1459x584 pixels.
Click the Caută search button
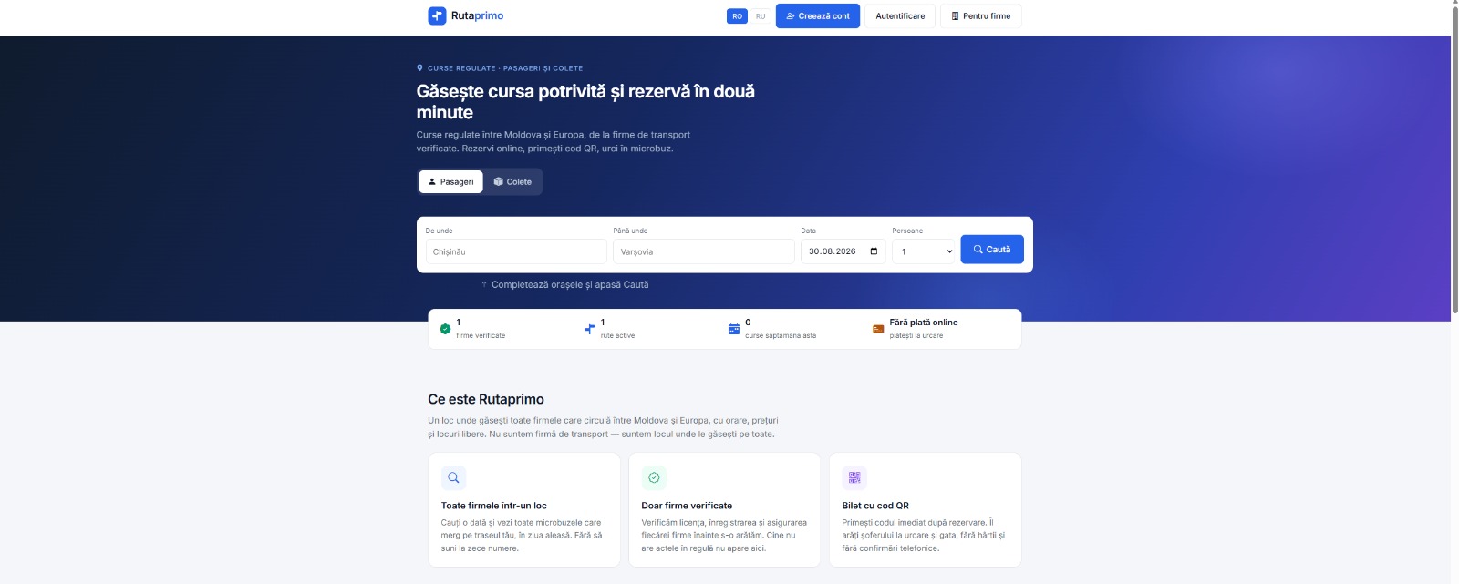pyautogui.click(x=992, y=250)
